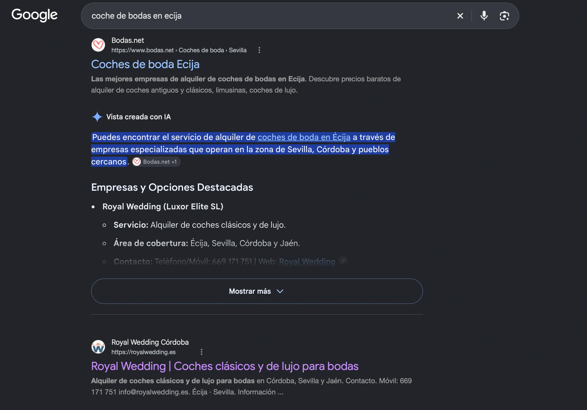Viewport: 587px width, 410px height.
Task: Follow the coches de boda en Écija link
Action: 304,137
